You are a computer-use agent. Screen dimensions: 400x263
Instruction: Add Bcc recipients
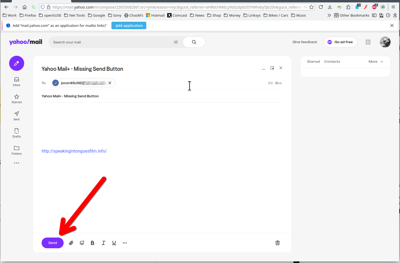click(x=278, y=83)
